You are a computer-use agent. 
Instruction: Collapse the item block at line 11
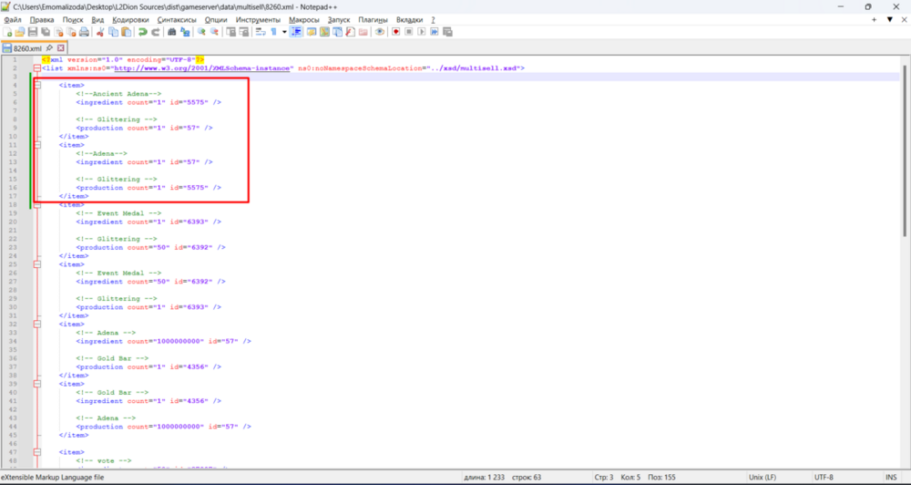37,145
